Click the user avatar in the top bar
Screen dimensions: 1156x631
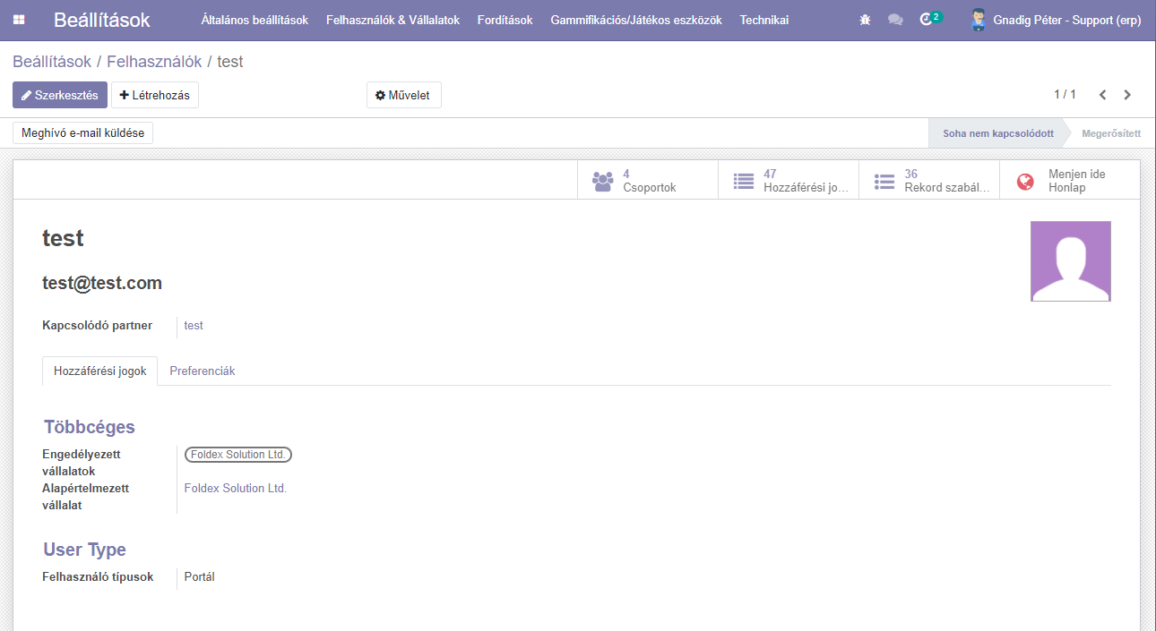click(x=979, y=20)
